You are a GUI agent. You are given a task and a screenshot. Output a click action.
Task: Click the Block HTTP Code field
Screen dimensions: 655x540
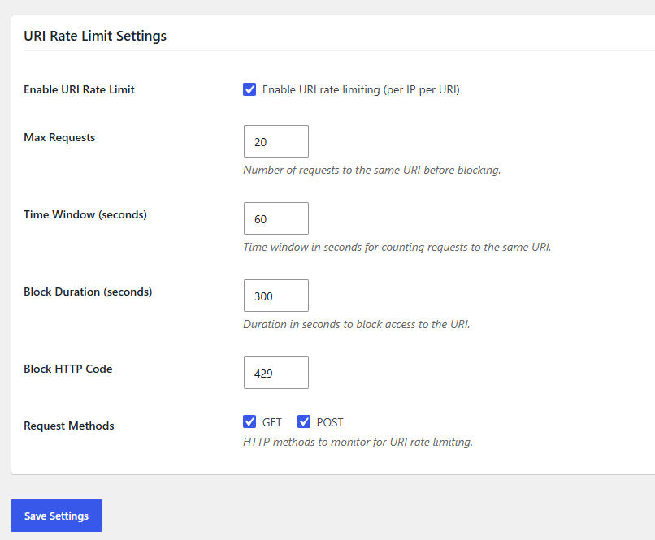point(276,373)
